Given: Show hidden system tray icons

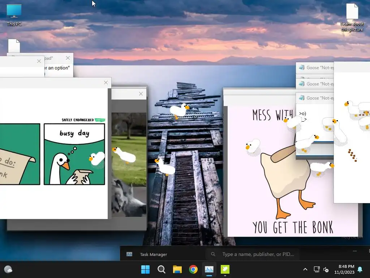Looking at the screenshot, I should point(305,269).
